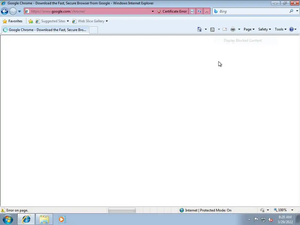The height and width of the screenshot is (225, 300).
Task: Click the Back navigation arrow button
Action: pos(5,11)
